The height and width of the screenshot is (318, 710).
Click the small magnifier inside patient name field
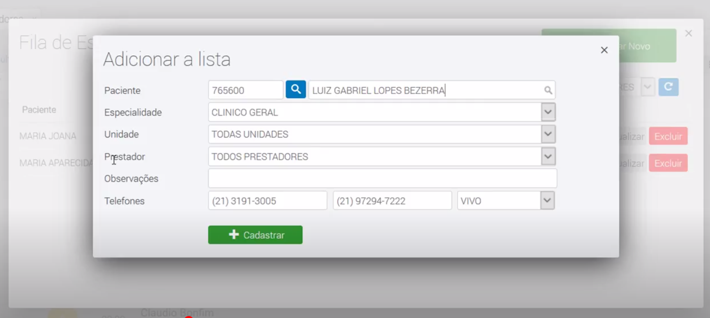coord(548,90)
